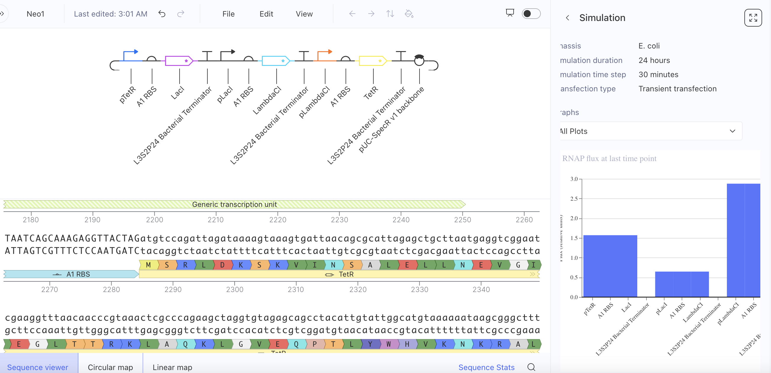
Task: Click ruler position 2200
Action: 154,220
